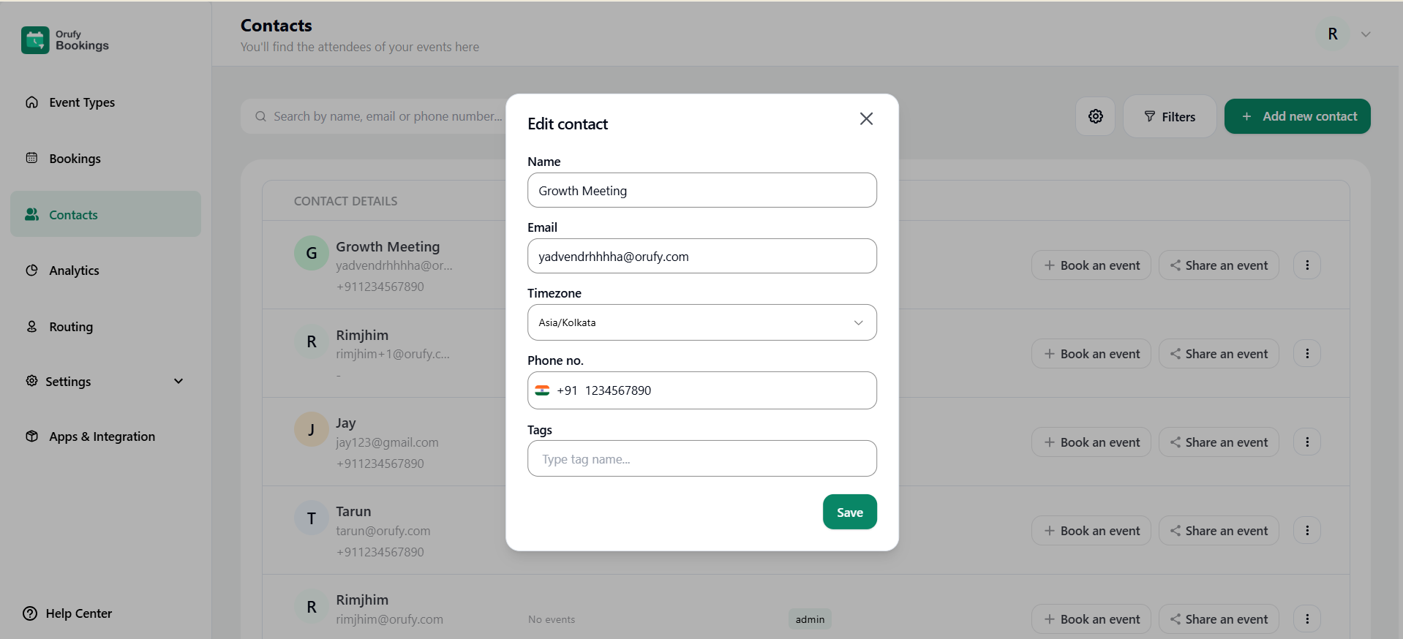Open the profile dropdown chevron
The image size is (1403, 639).
pyautogui.click(x=1365, y=34)
